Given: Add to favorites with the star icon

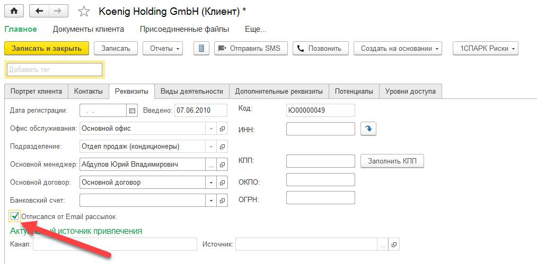Looking at the screenshot, I should 84,12.
